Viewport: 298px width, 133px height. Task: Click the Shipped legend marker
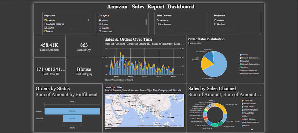(240, 55)
